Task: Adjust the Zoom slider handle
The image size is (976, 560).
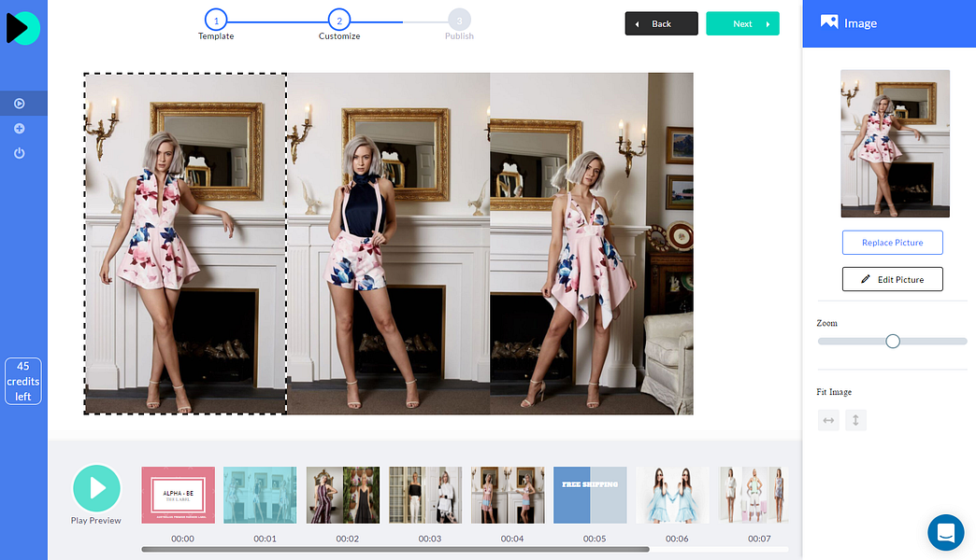Action: point(893,342)
